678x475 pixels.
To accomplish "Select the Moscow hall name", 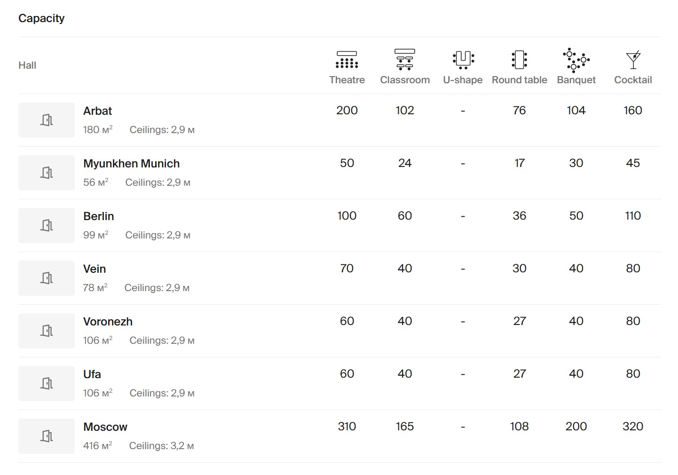I will tap(105, 427).
